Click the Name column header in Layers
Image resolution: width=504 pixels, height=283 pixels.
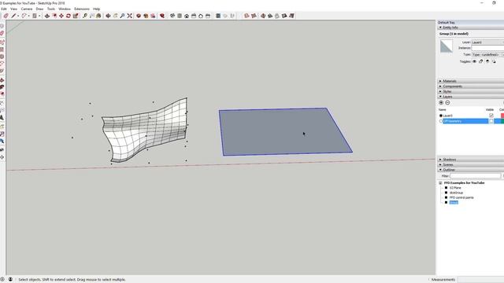[x=443, y=110]
